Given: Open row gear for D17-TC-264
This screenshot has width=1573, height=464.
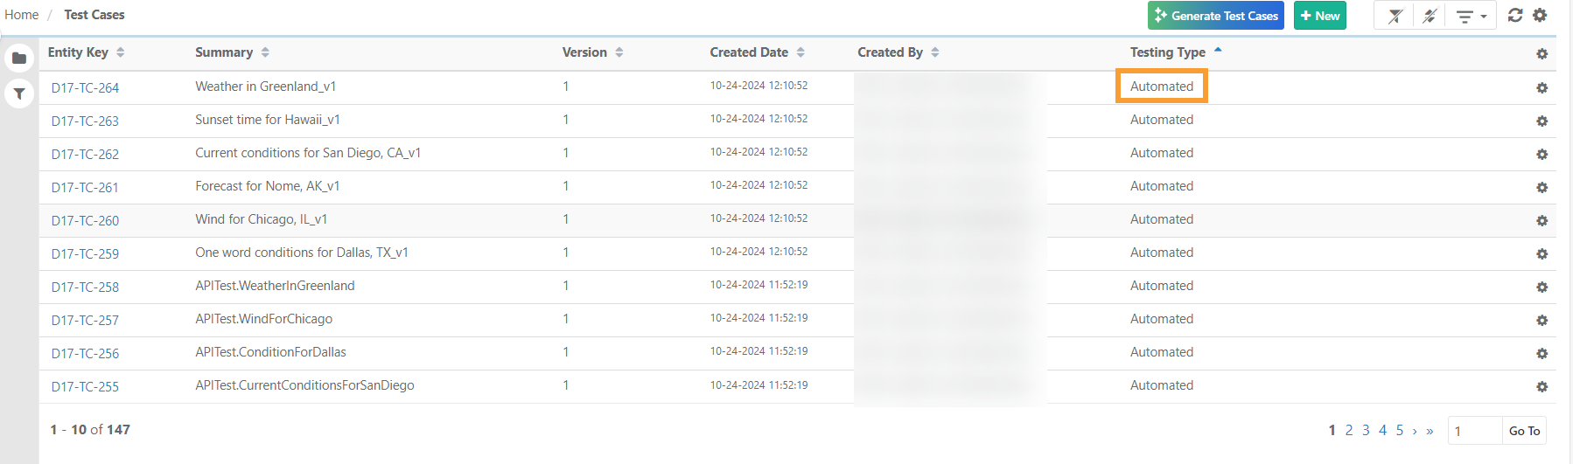Looking at the screenshot, I should [x=1542, y=88].
